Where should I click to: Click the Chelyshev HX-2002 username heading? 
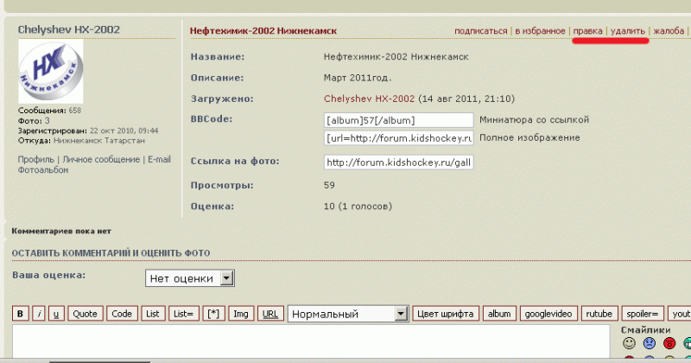69,29
